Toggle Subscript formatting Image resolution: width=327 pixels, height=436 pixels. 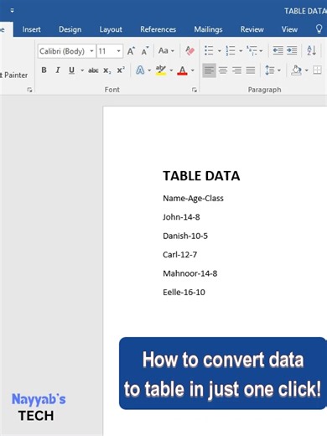click(x=107, y=70)
